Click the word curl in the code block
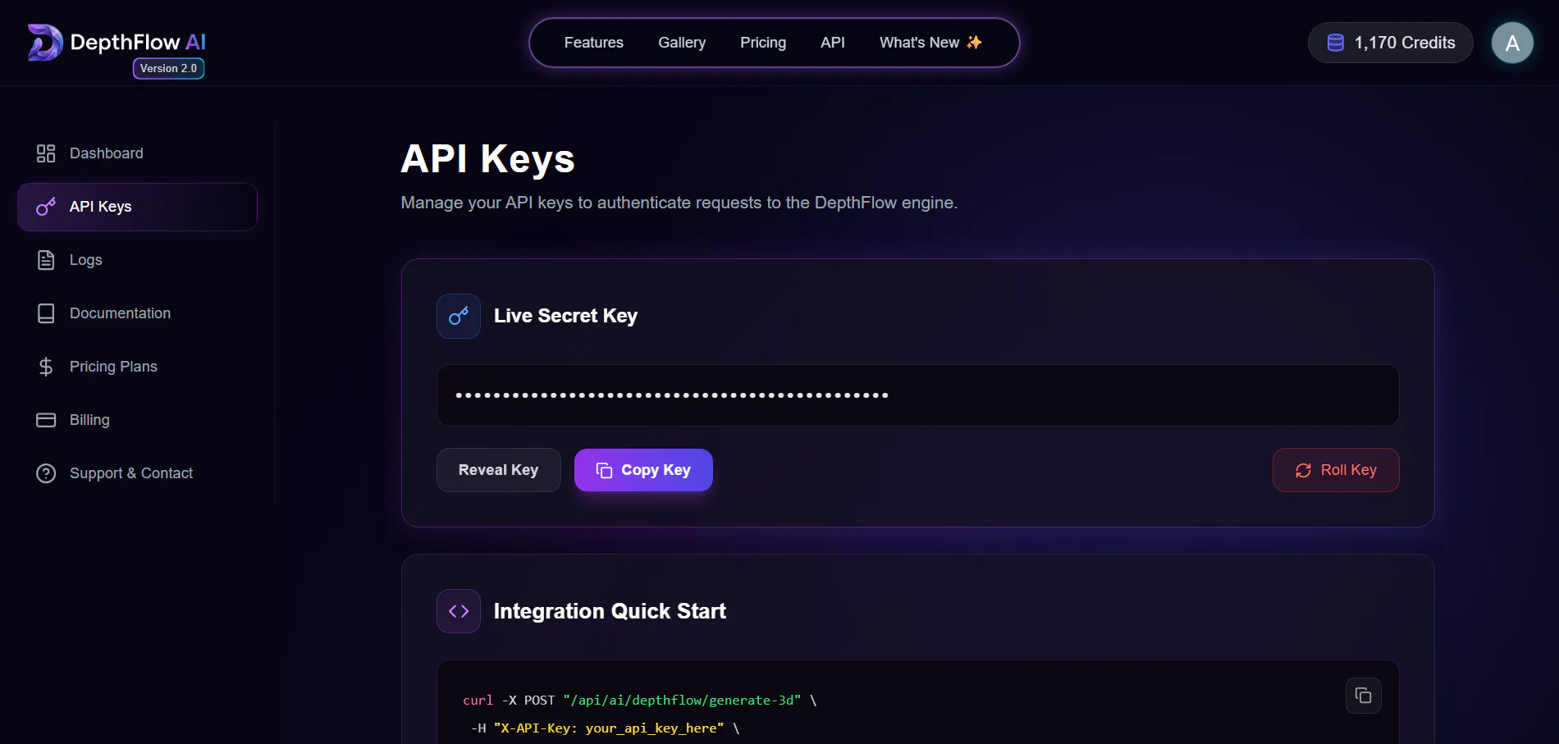This screenshot has height=744, width=1559. coord(478,701)
